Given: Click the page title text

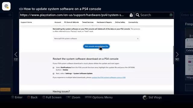Looking at the screenshot, I should click(62, 9).
